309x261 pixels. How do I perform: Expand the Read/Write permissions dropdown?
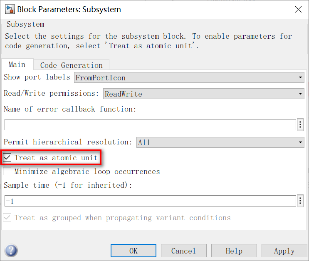click(203, 94)
